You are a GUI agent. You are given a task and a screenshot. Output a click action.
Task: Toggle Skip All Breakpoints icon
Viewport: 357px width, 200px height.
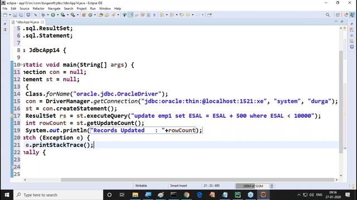coord(36,15)
